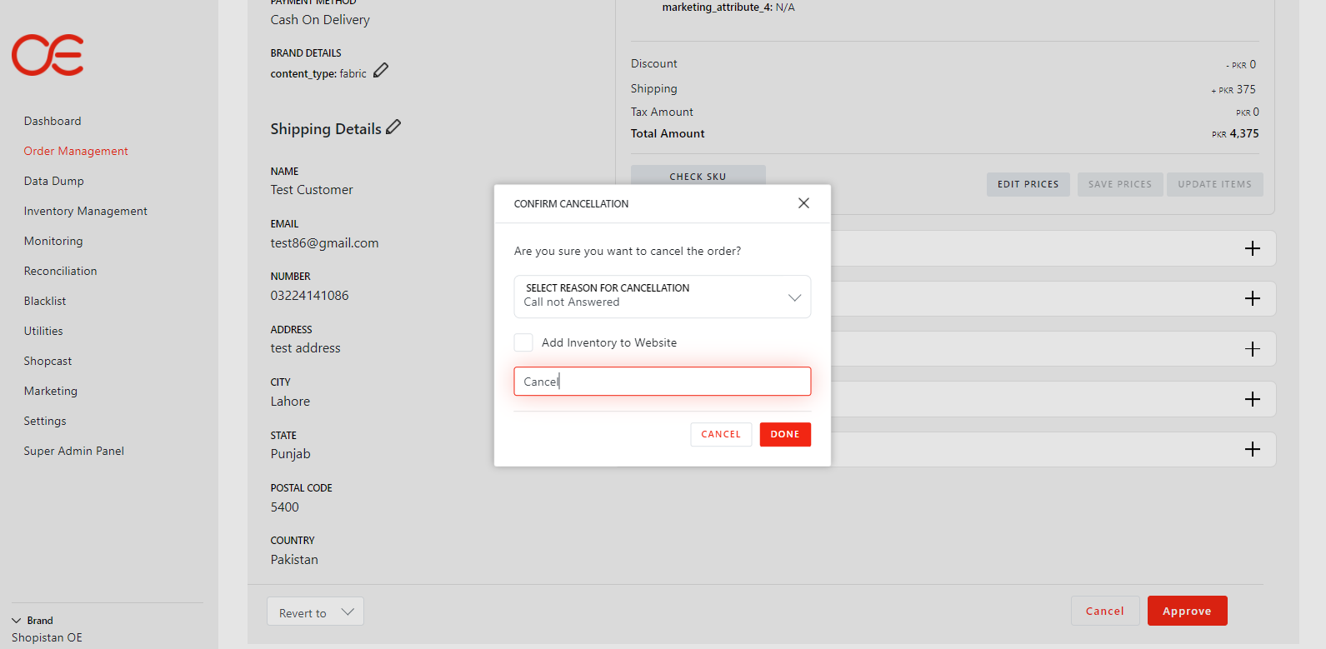Open Super Admin Panel
The width and height of the screenshot is (1326, 649).
(73, 451)
